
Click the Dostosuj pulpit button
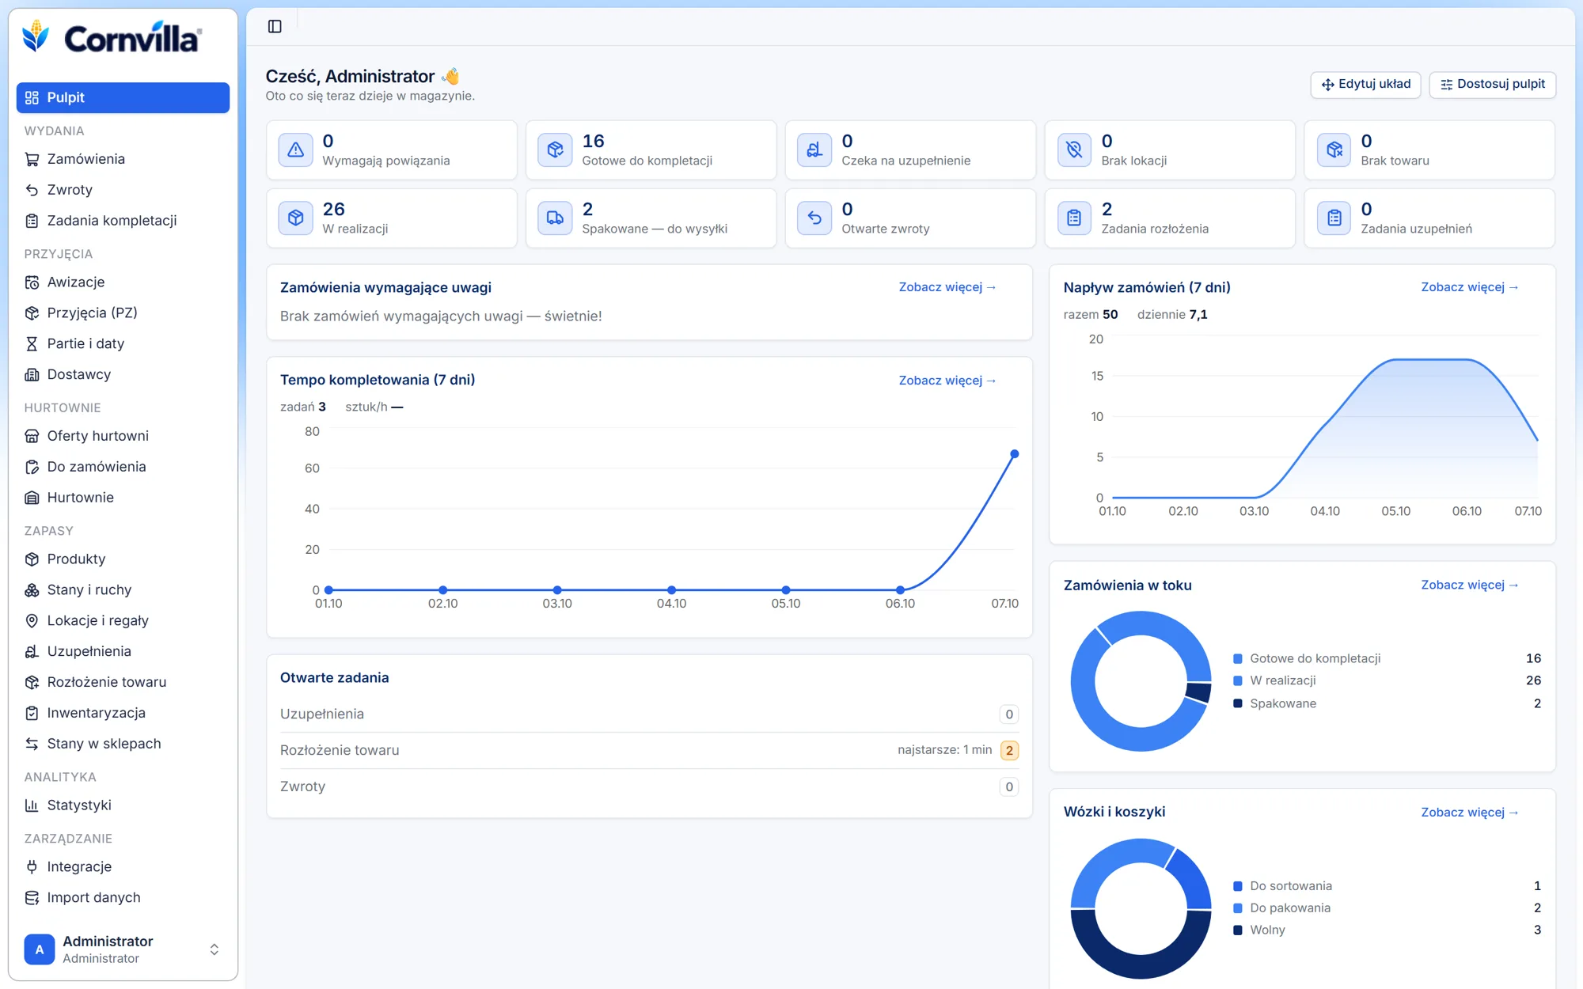[1492, 84]
